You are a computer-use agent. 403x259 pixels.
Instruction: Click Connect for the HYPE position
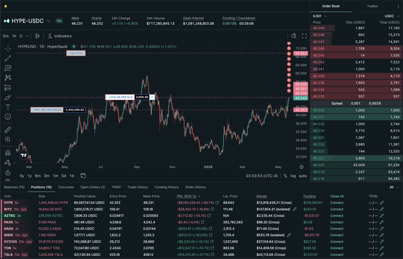(x=337, y=203)
